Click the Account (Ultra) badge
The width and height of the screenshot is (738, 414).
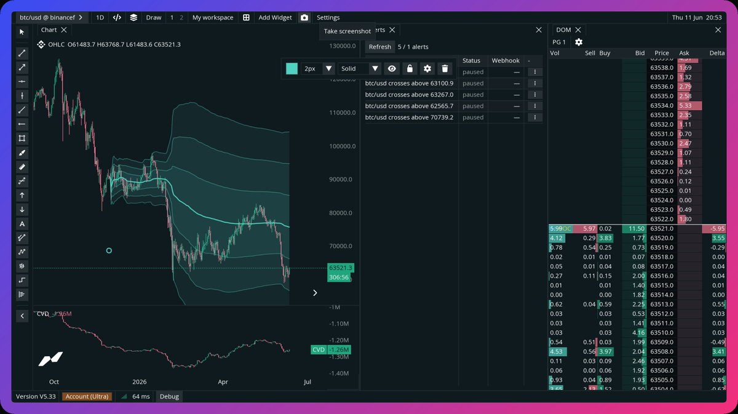point(87,396)
